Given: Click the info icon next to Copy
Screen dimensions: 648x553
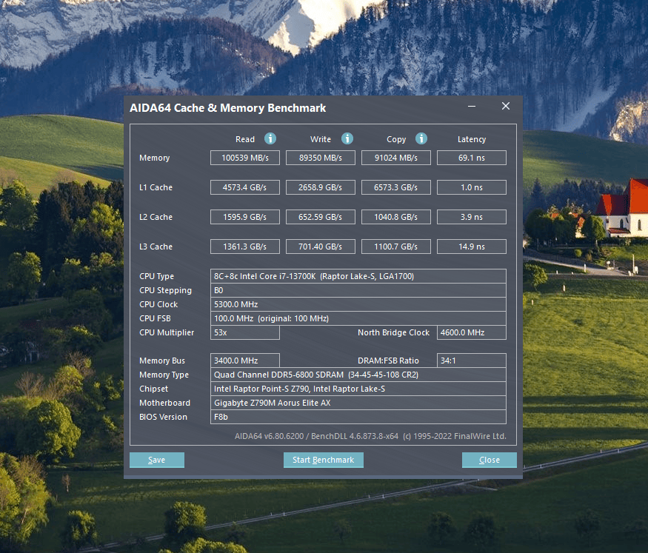Looking at the screenshot, I should (421, 138).
